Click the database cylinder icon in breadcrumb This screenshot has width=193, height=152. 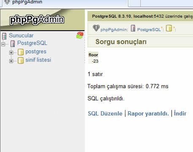click(169, 28)
